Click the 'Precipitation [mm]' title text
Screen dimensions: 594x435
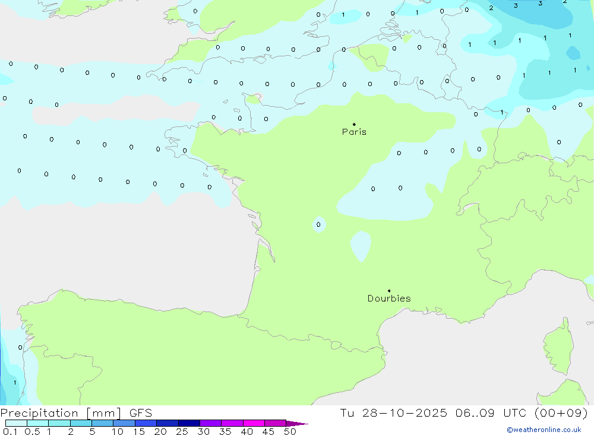click(x=61, y=413)
